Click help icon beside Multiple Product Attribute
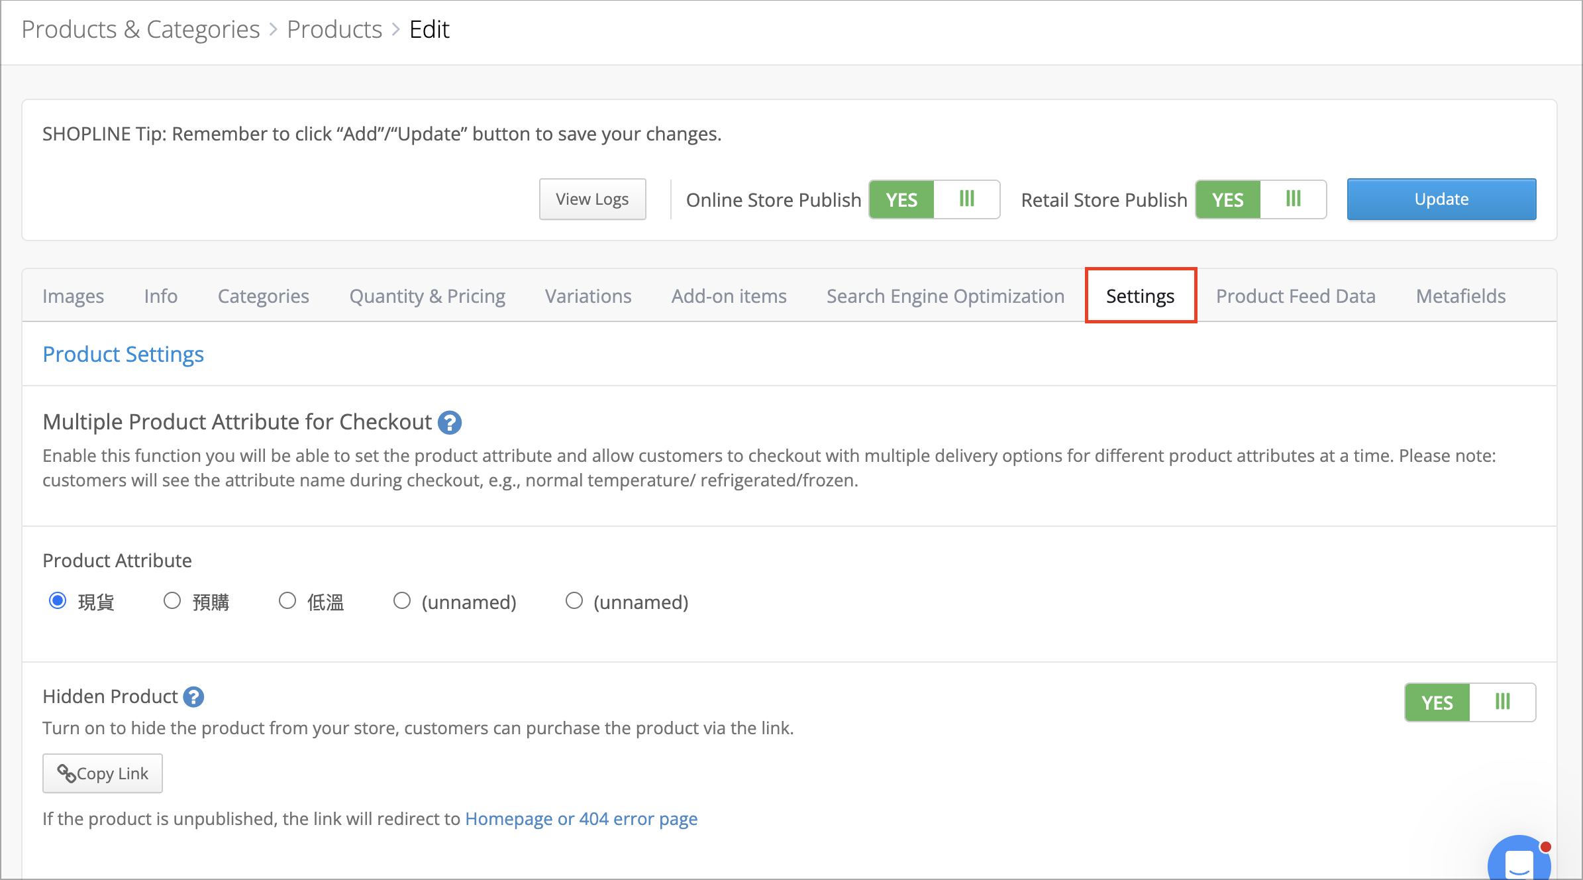Viewport: 1583px width, 880px height. point(450,422)
